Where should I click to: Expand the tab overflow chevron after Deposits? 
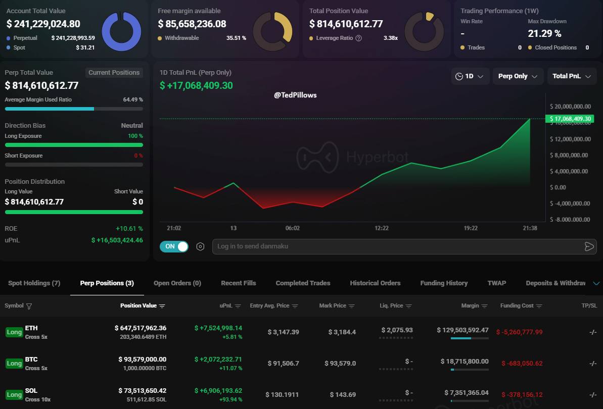596,283
